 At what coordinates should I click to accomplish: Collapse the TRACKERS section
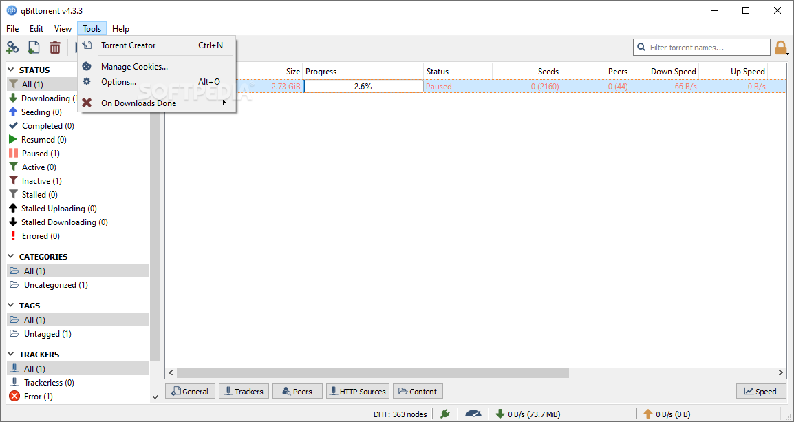(12, 354)
